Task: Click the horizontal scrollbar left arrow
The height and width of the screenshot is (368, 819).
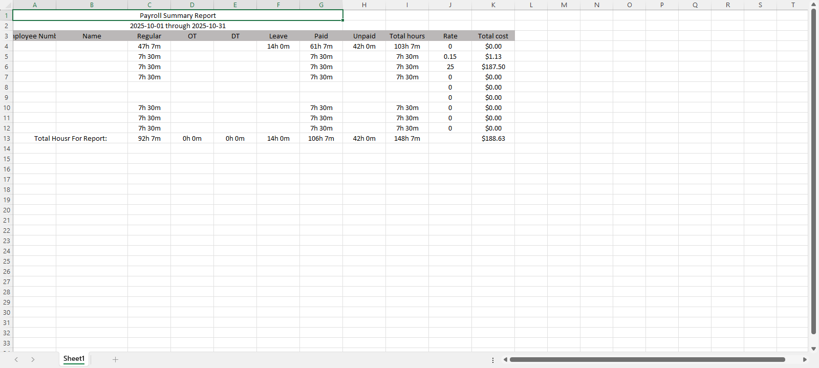Action: (505, 360)
